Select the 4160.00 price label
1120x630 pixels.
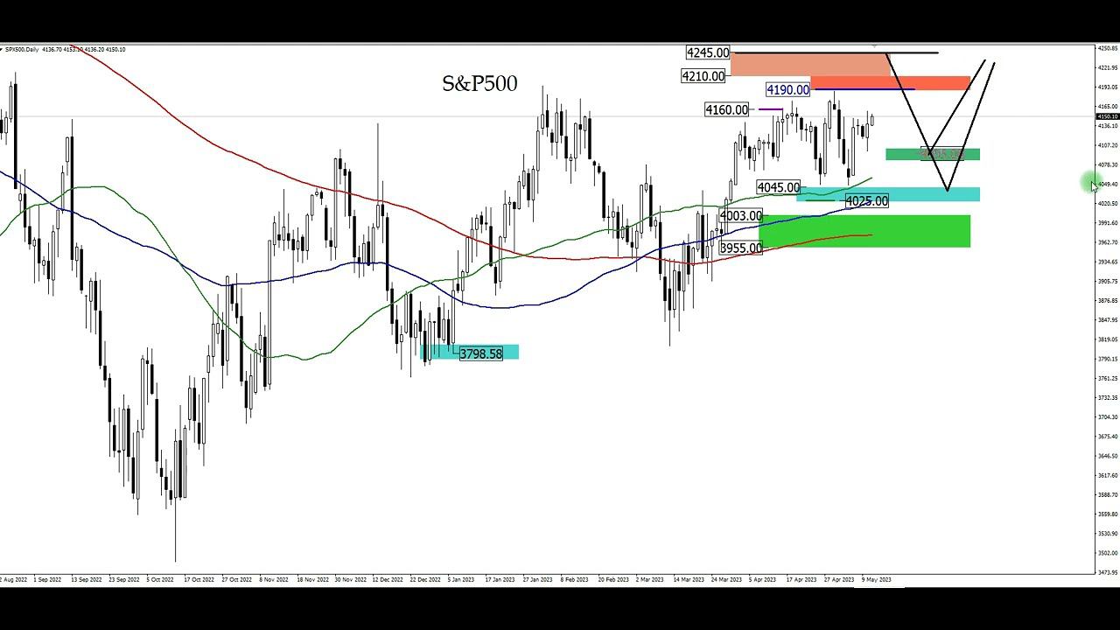727,109
